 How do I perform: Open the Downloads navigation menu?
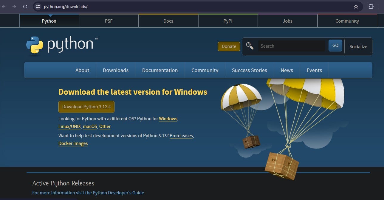(x=116, y=70)
